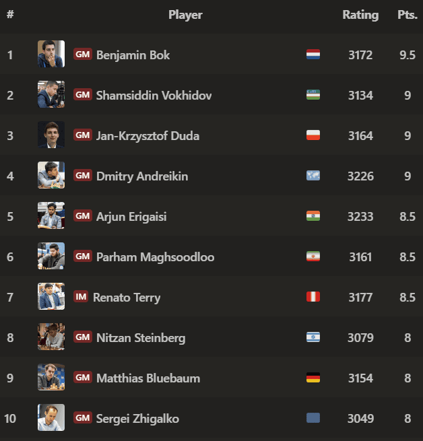
Task: Click the # rank column header
Action: click(10, 15)
